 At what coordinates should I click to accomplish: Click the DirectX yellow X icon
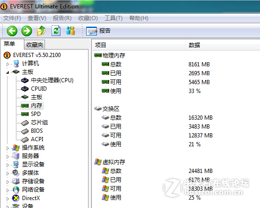click(16, 198)
